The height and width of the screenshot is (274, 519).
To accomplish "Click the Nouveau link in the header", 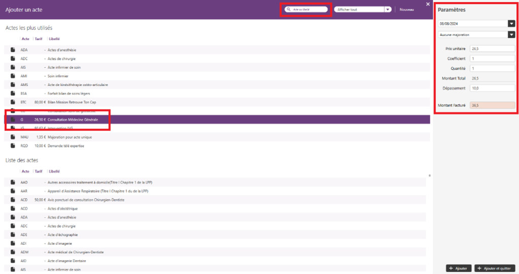I will 406,9.
